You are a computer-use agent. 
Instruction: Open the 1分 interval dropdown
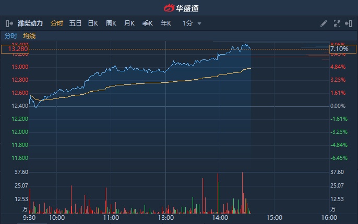point(192,23)
